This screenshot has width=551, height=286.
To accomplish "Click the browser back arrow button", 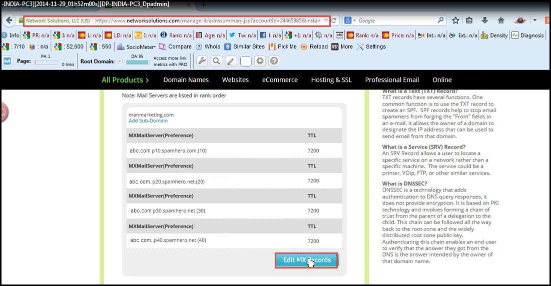I will (9, 20).
